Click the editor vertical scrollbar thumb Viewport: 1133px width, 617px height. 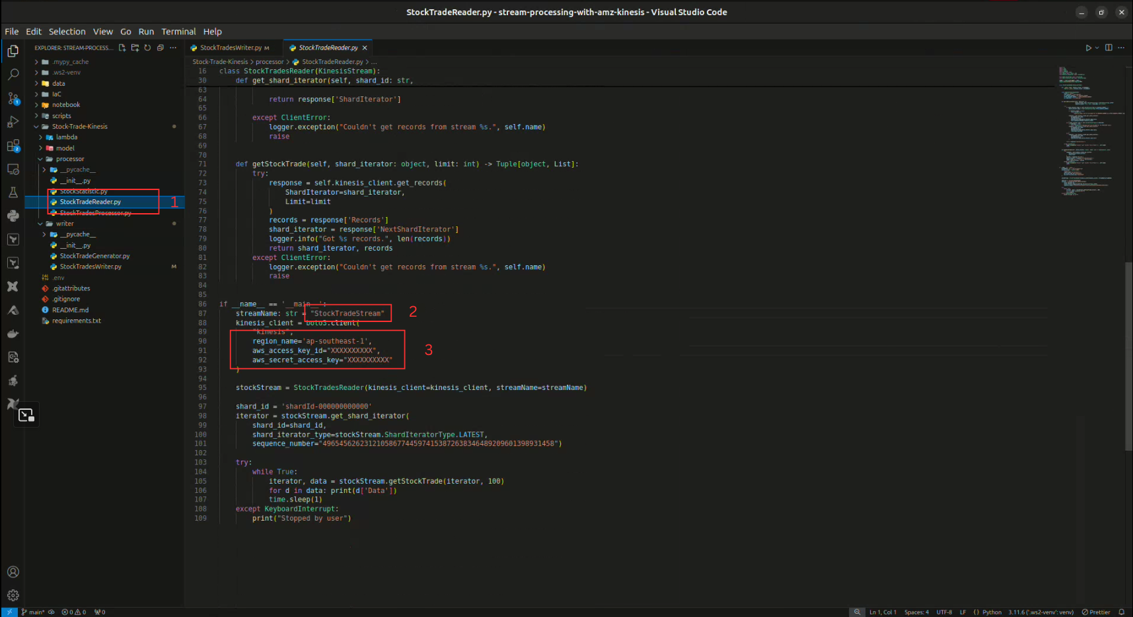(1128, 356)
